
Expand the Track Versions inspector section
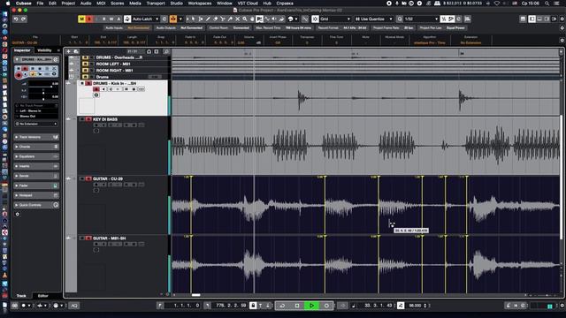tap(36, 137)
